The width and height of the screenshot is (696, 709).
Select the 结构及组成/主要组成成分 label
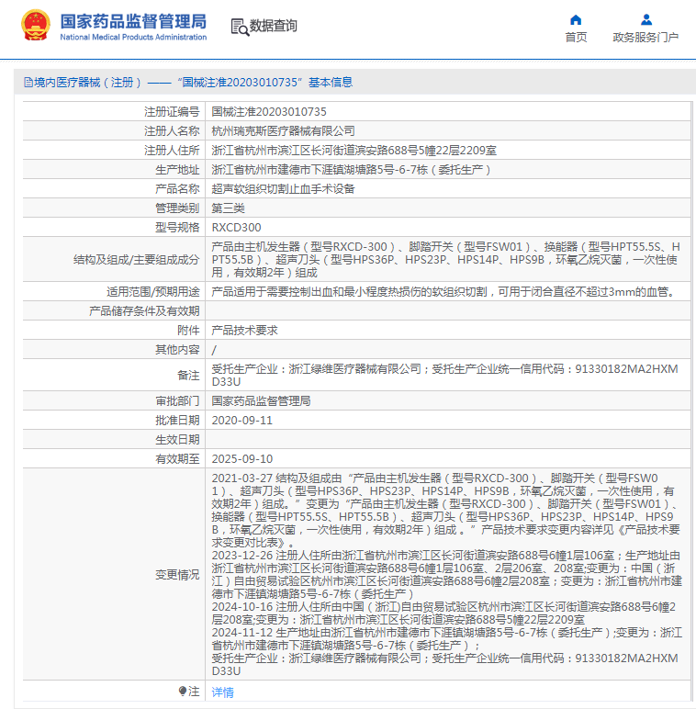click(x=136, y=260)
